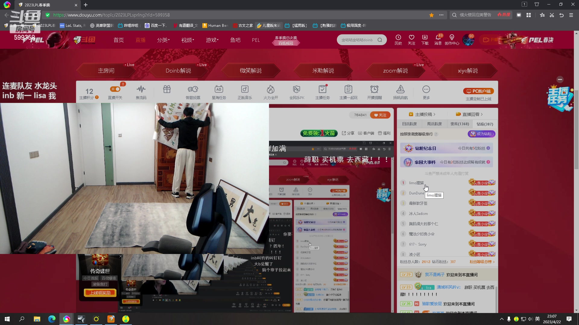
Task: Switch to zoom解说 commentary tab
Action: click(395, 71)
